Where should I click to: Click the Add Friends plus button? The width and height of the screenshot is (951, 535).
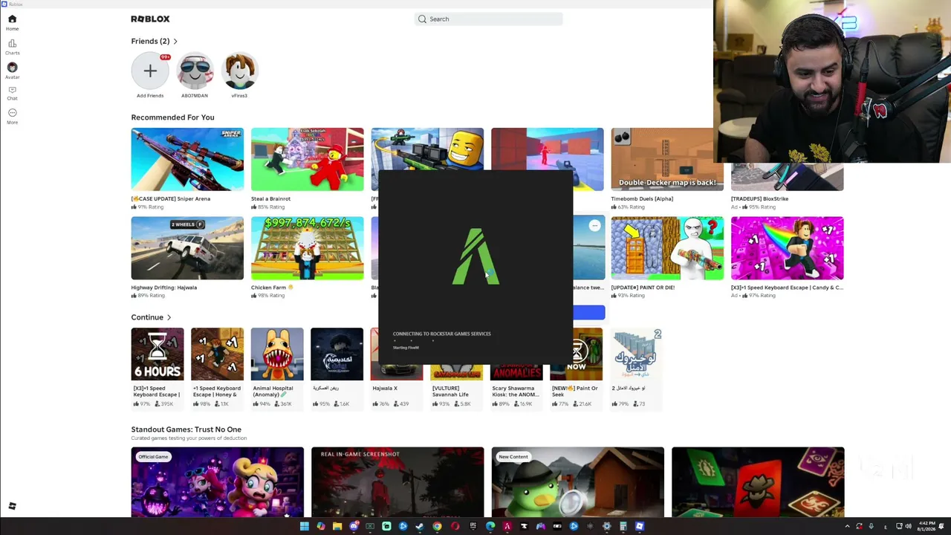click(150, 71)
